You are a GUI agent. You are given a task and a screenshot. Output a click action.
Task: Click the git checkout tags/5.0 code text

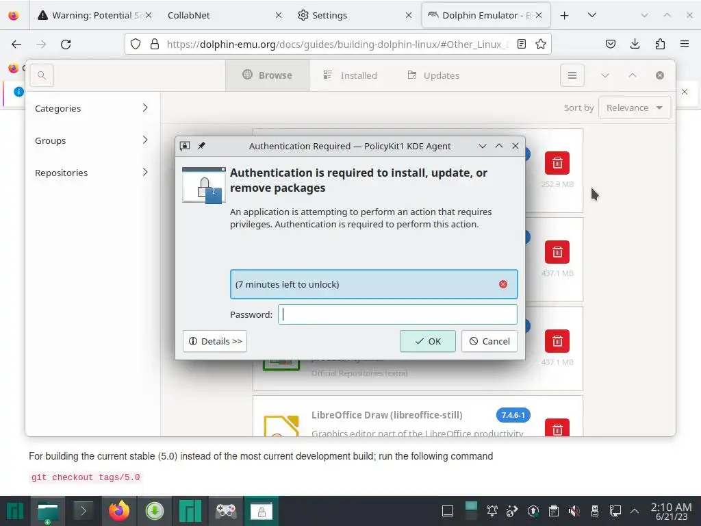coord(86,477)
